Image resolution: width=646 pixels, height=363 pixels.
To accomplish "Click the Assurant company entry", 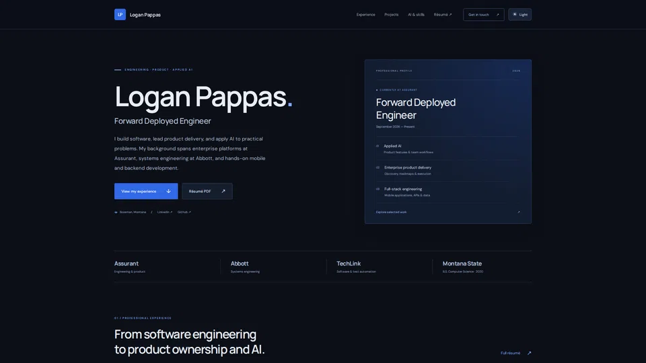I will (130, 267).
